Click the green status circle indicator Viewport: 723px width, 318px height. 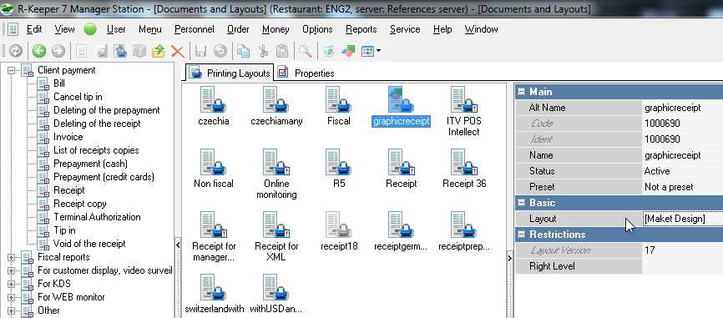pos(90,29)
